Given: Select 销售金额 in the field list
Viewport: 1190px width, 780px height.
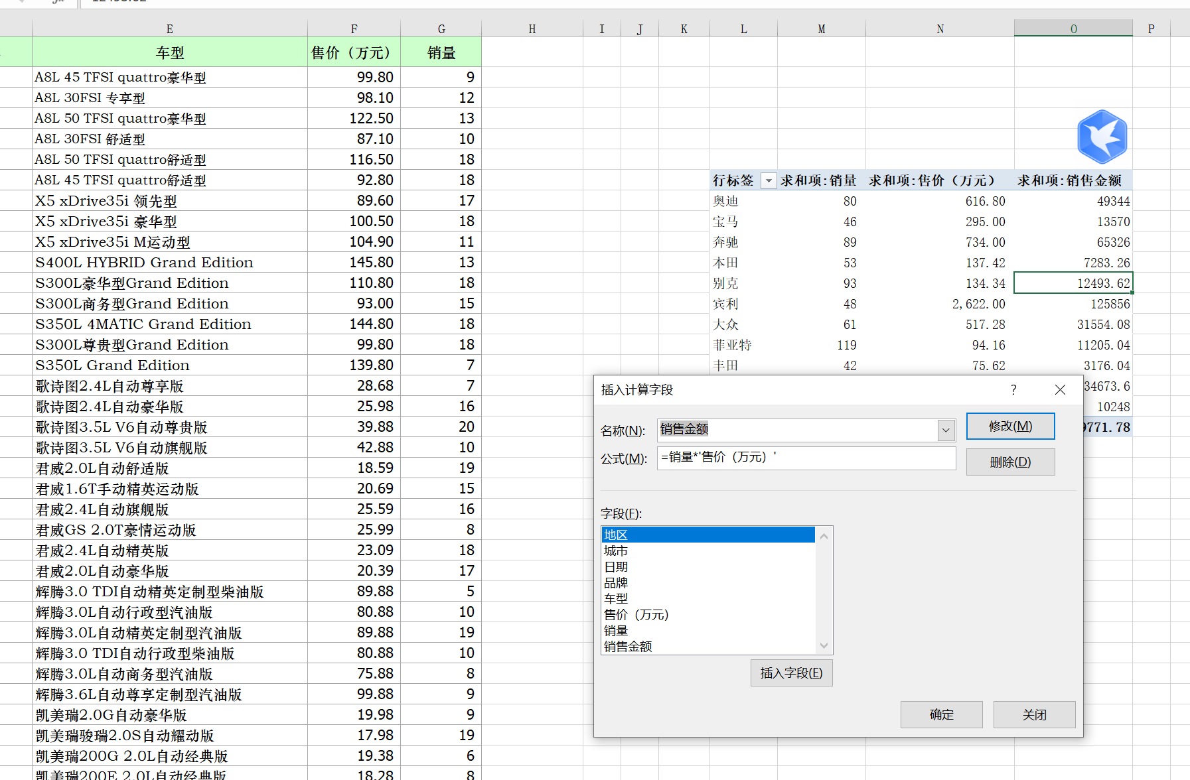Looking at the screenshot, I should pyautogui.click(x=708, y=647).
